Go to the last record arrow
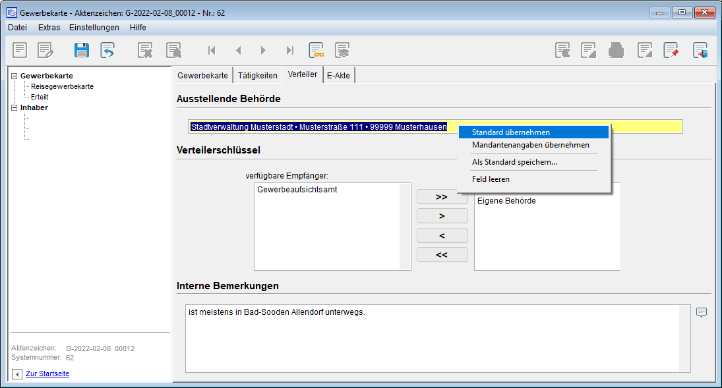 (x=289, y=50)
